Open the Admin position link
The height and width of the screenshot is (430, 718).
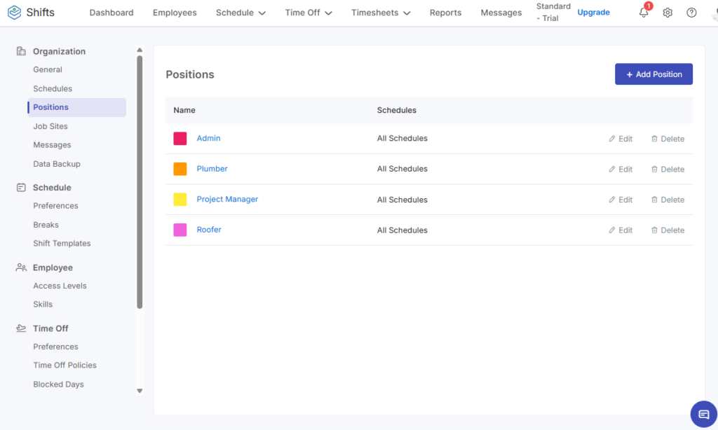click(x=208, y=138)
